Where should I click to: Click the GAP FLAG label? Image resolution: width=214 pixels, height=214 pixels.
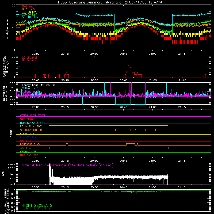[x=26, y=119]
